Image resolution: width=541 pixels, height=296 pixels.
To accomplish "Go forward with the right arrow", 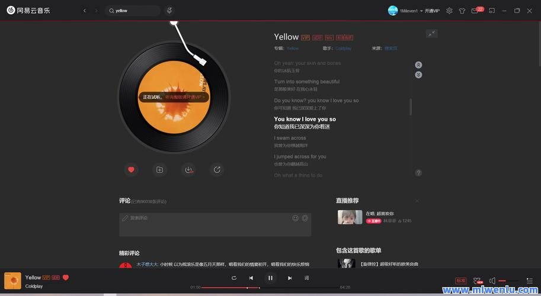I will pos(96,11).
